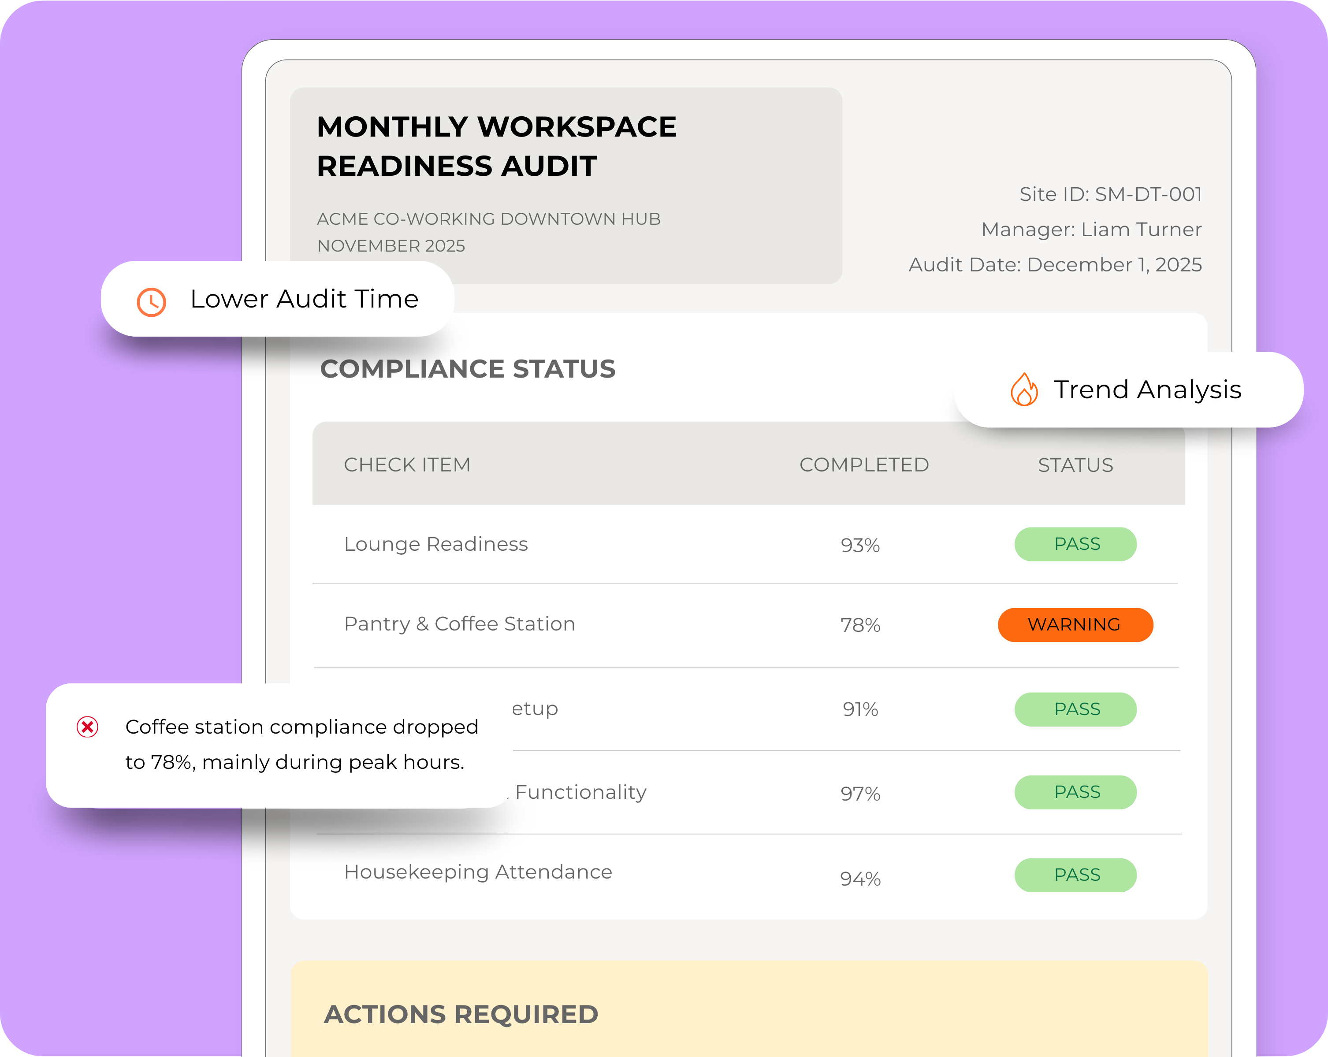Screen dimensions: 1328x1057
Task: Click the PASS badge beside 97%
Action: click(1075, 792)
